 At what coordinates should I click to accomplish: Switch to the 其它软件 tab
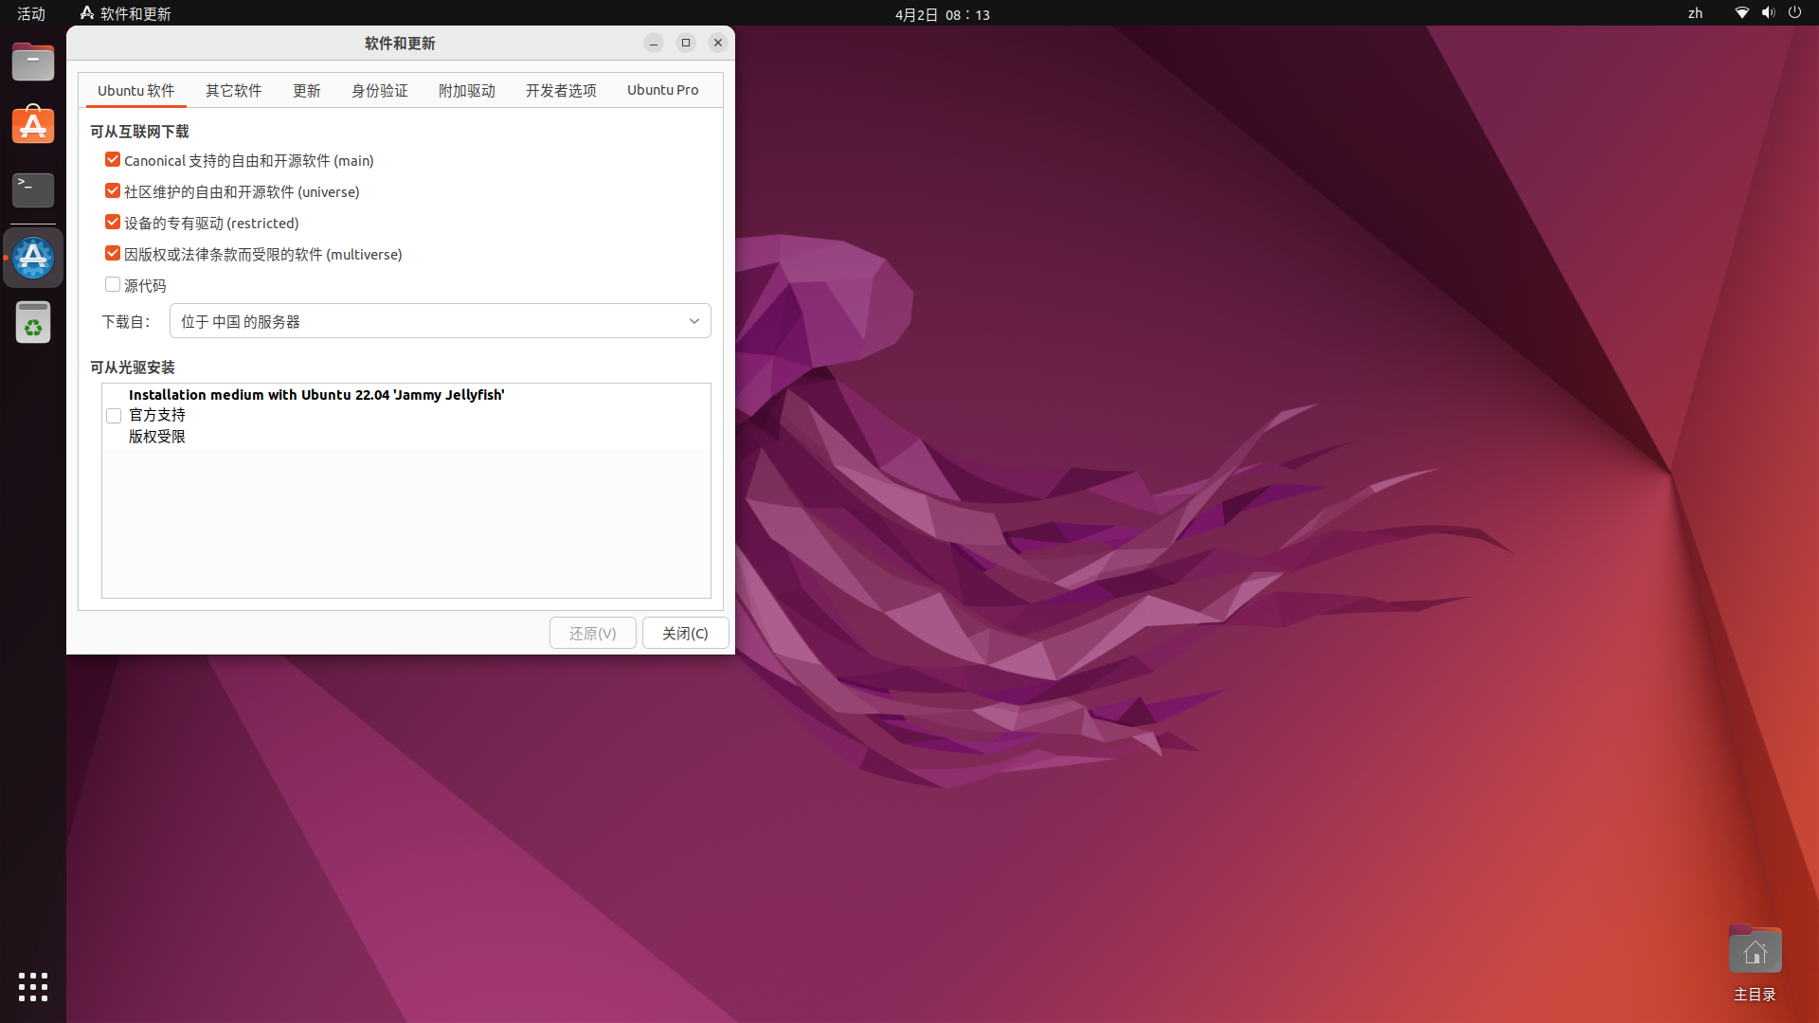tap(233, 91)
